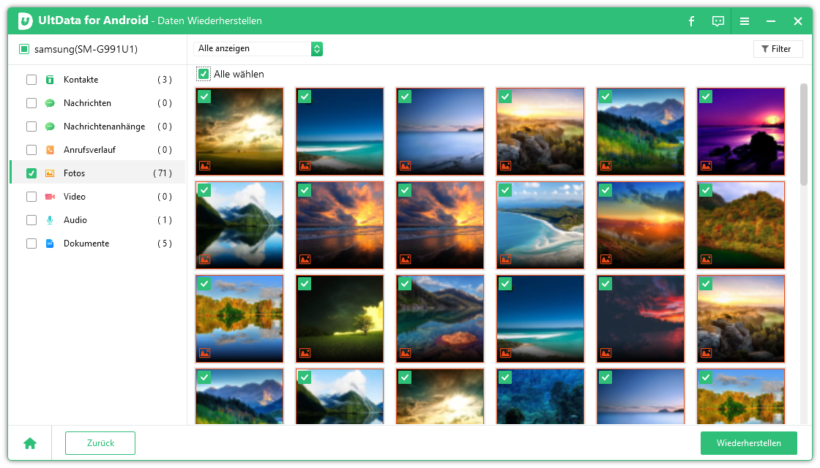
Task: Click the Nachrichtenanhänge icon
Action: [50, 127]
